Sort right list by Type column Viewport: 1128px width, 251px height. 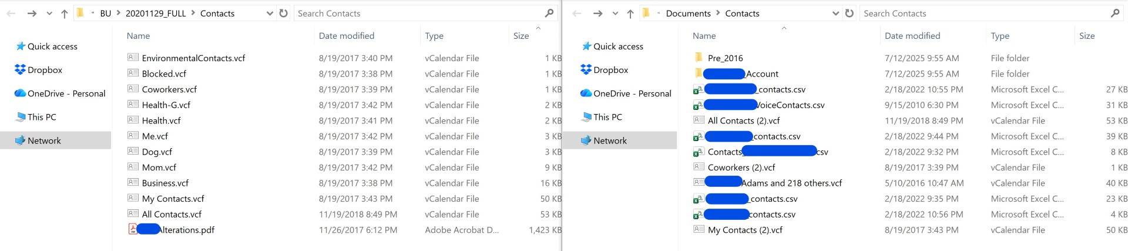[x=1000, y=36]
